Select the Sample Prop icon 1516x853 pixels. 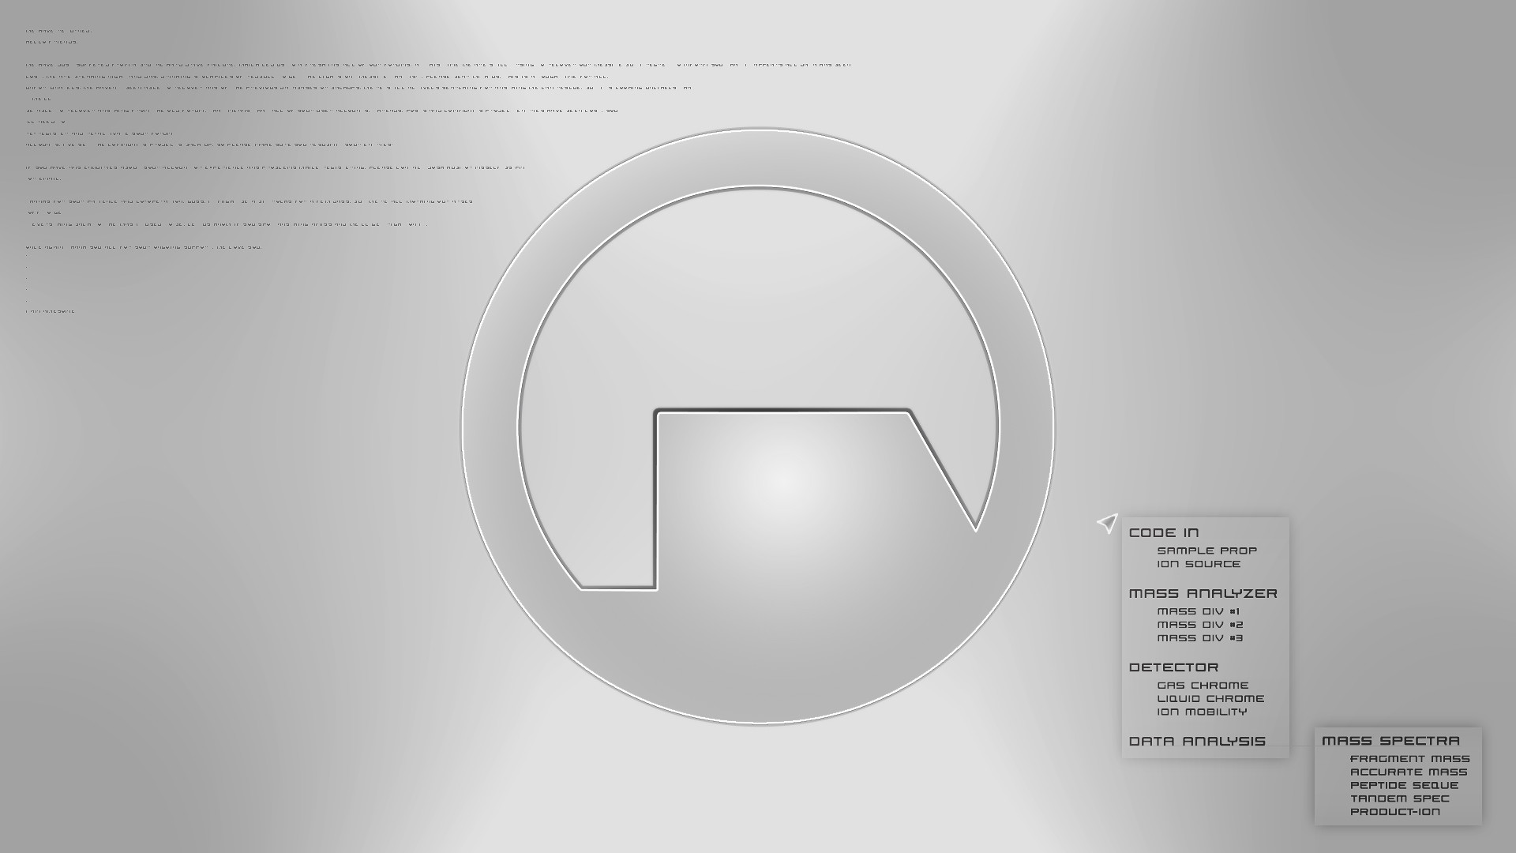click(x=1206, y=550)
